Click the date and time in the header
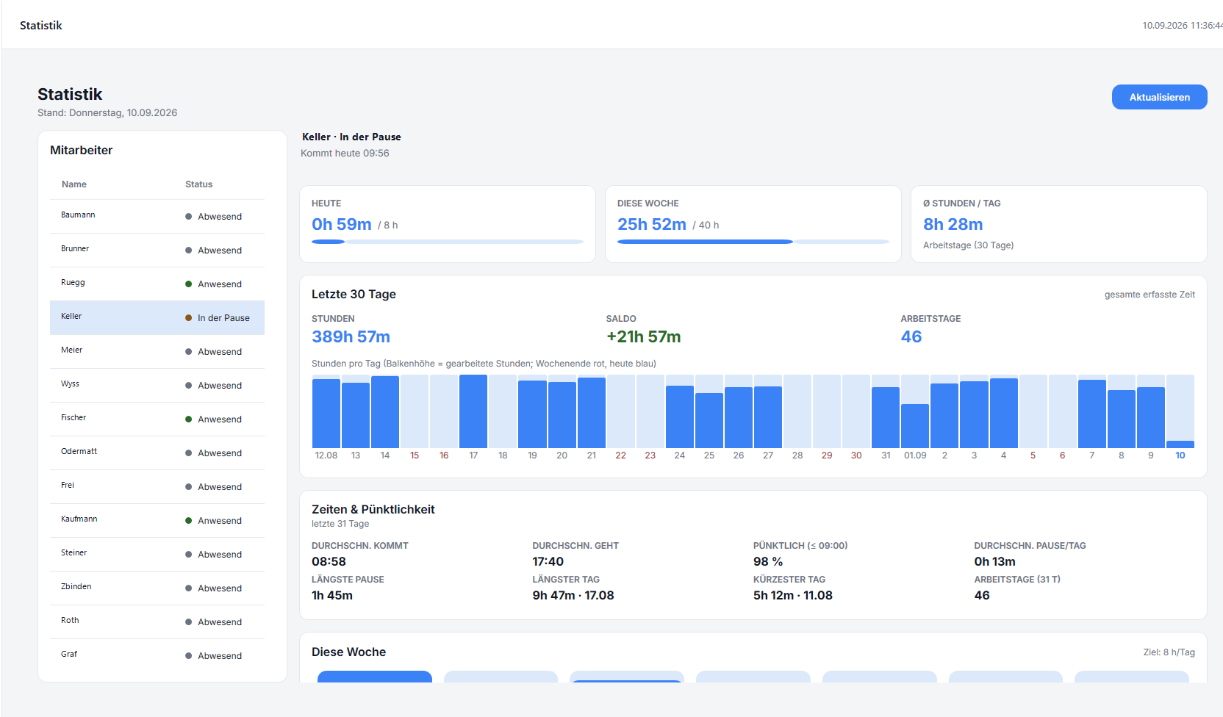Screen dimensions: 1223x717 (x=1183, y=25)
